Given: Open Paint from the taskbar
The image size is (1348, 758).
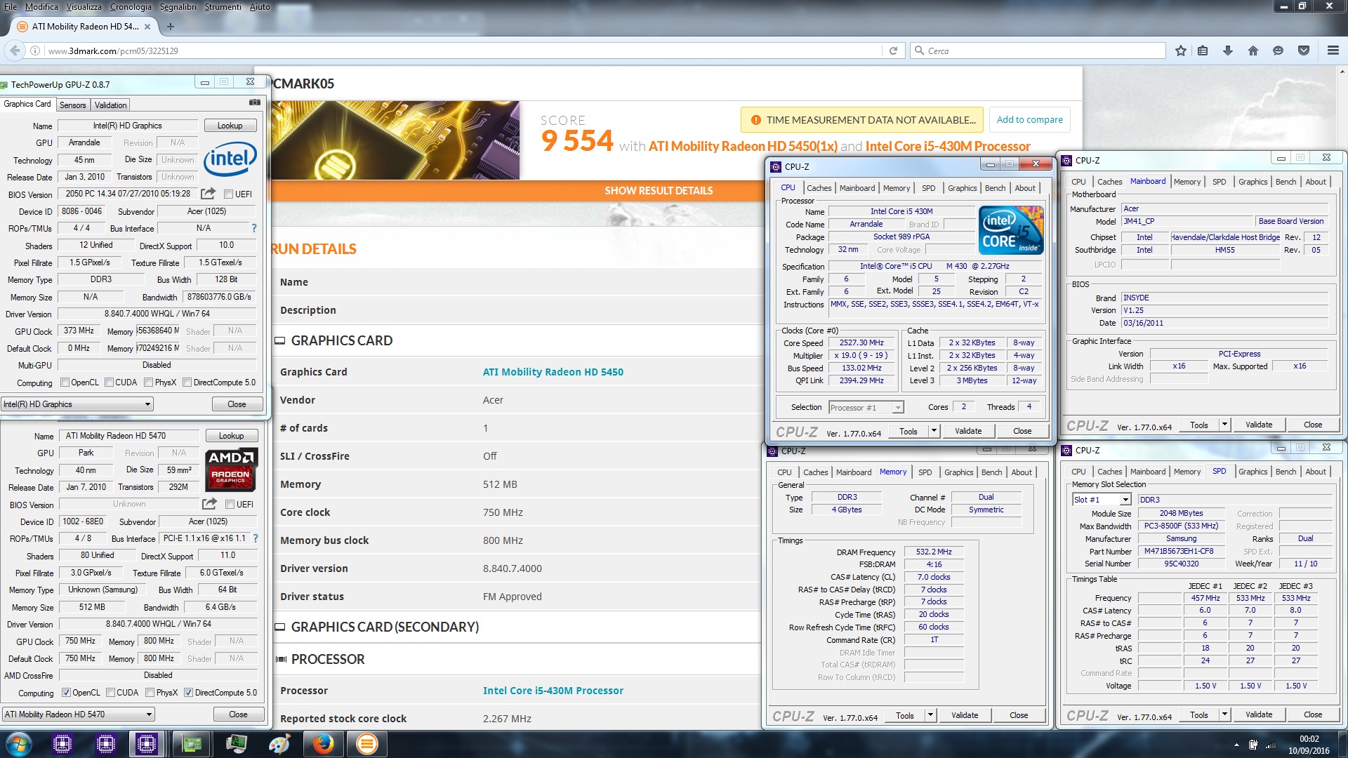Looking at the screenshot, I should tap(279, 744).
